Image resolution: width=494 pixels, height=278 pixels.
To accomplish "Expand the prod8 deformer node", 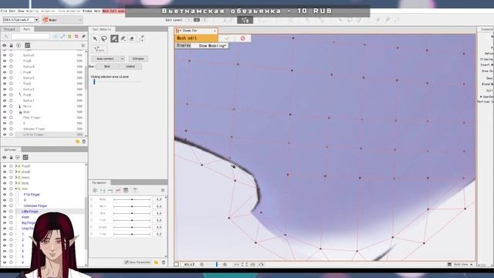I will point(16,171).
